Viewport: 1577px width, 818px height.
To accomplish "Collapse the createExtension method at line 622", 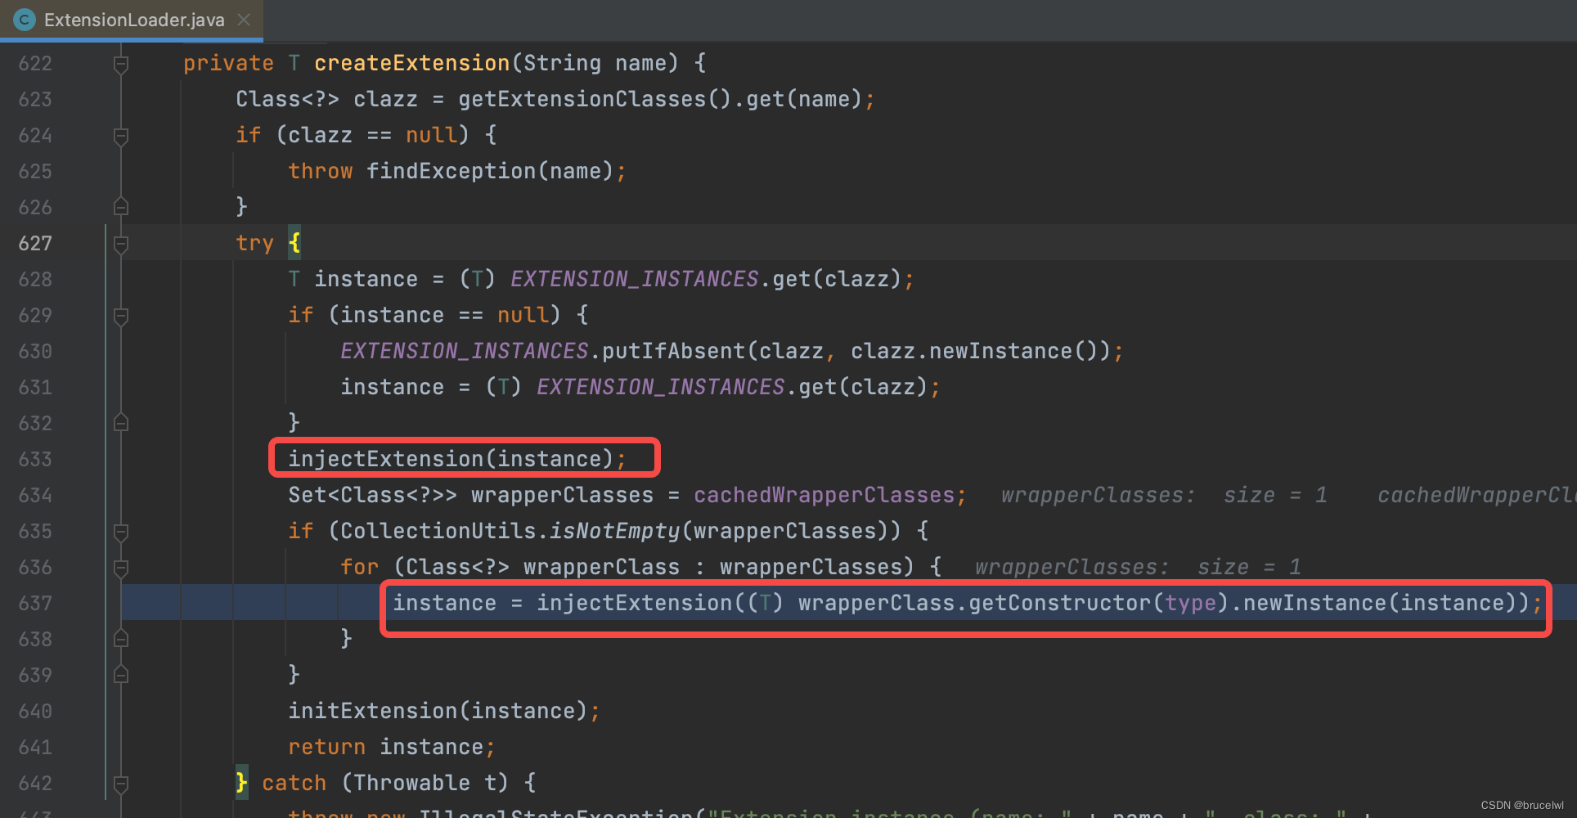I will pos(121,64).
